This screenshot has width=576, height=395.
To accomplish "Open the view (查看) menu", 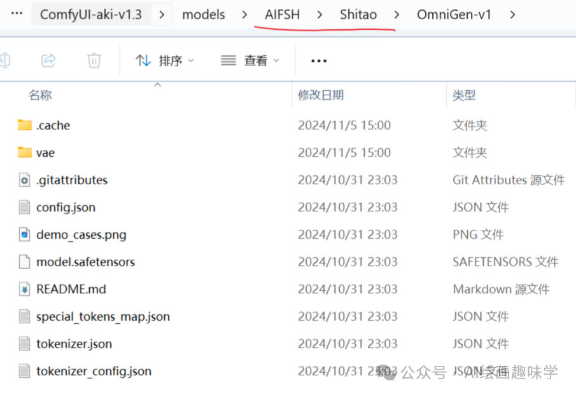I will tap(250, 60).
